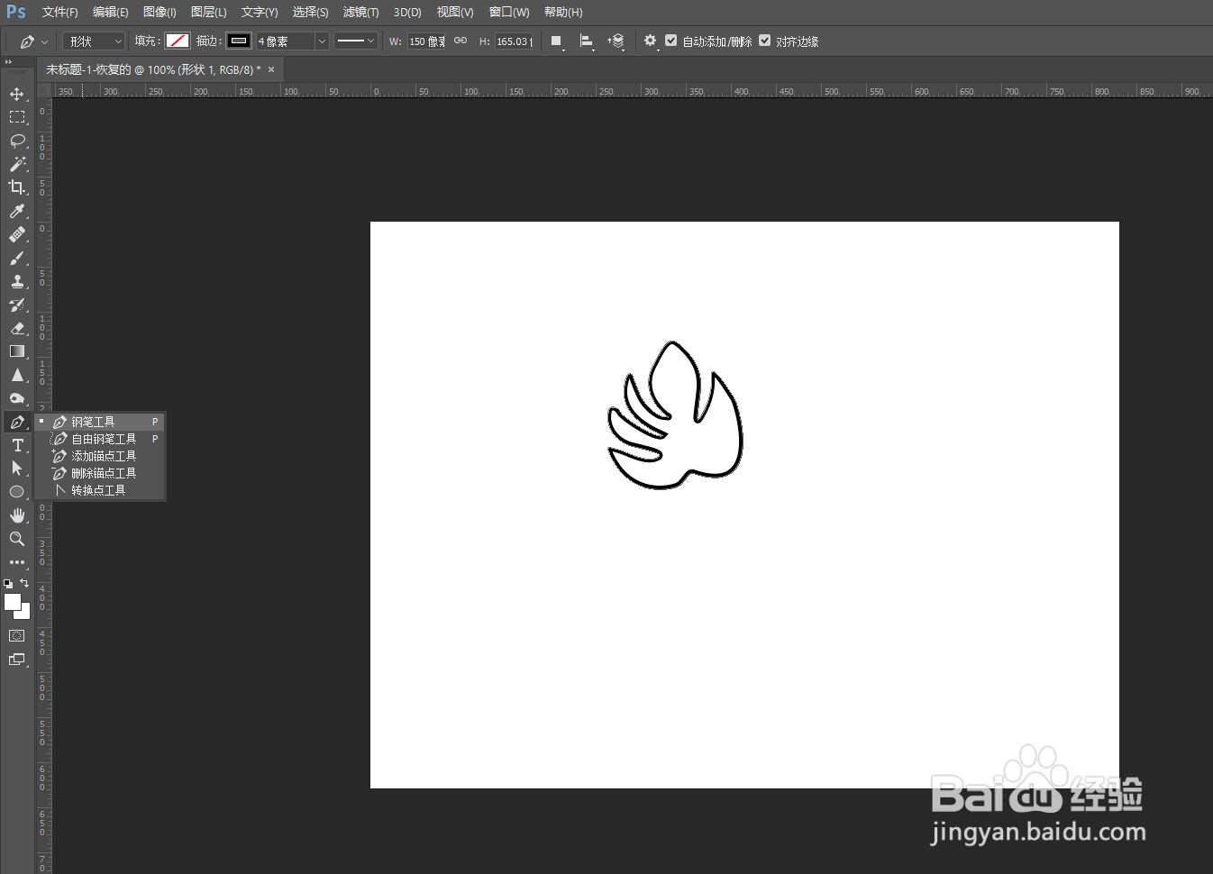Select the Move tool

[17, 94]
